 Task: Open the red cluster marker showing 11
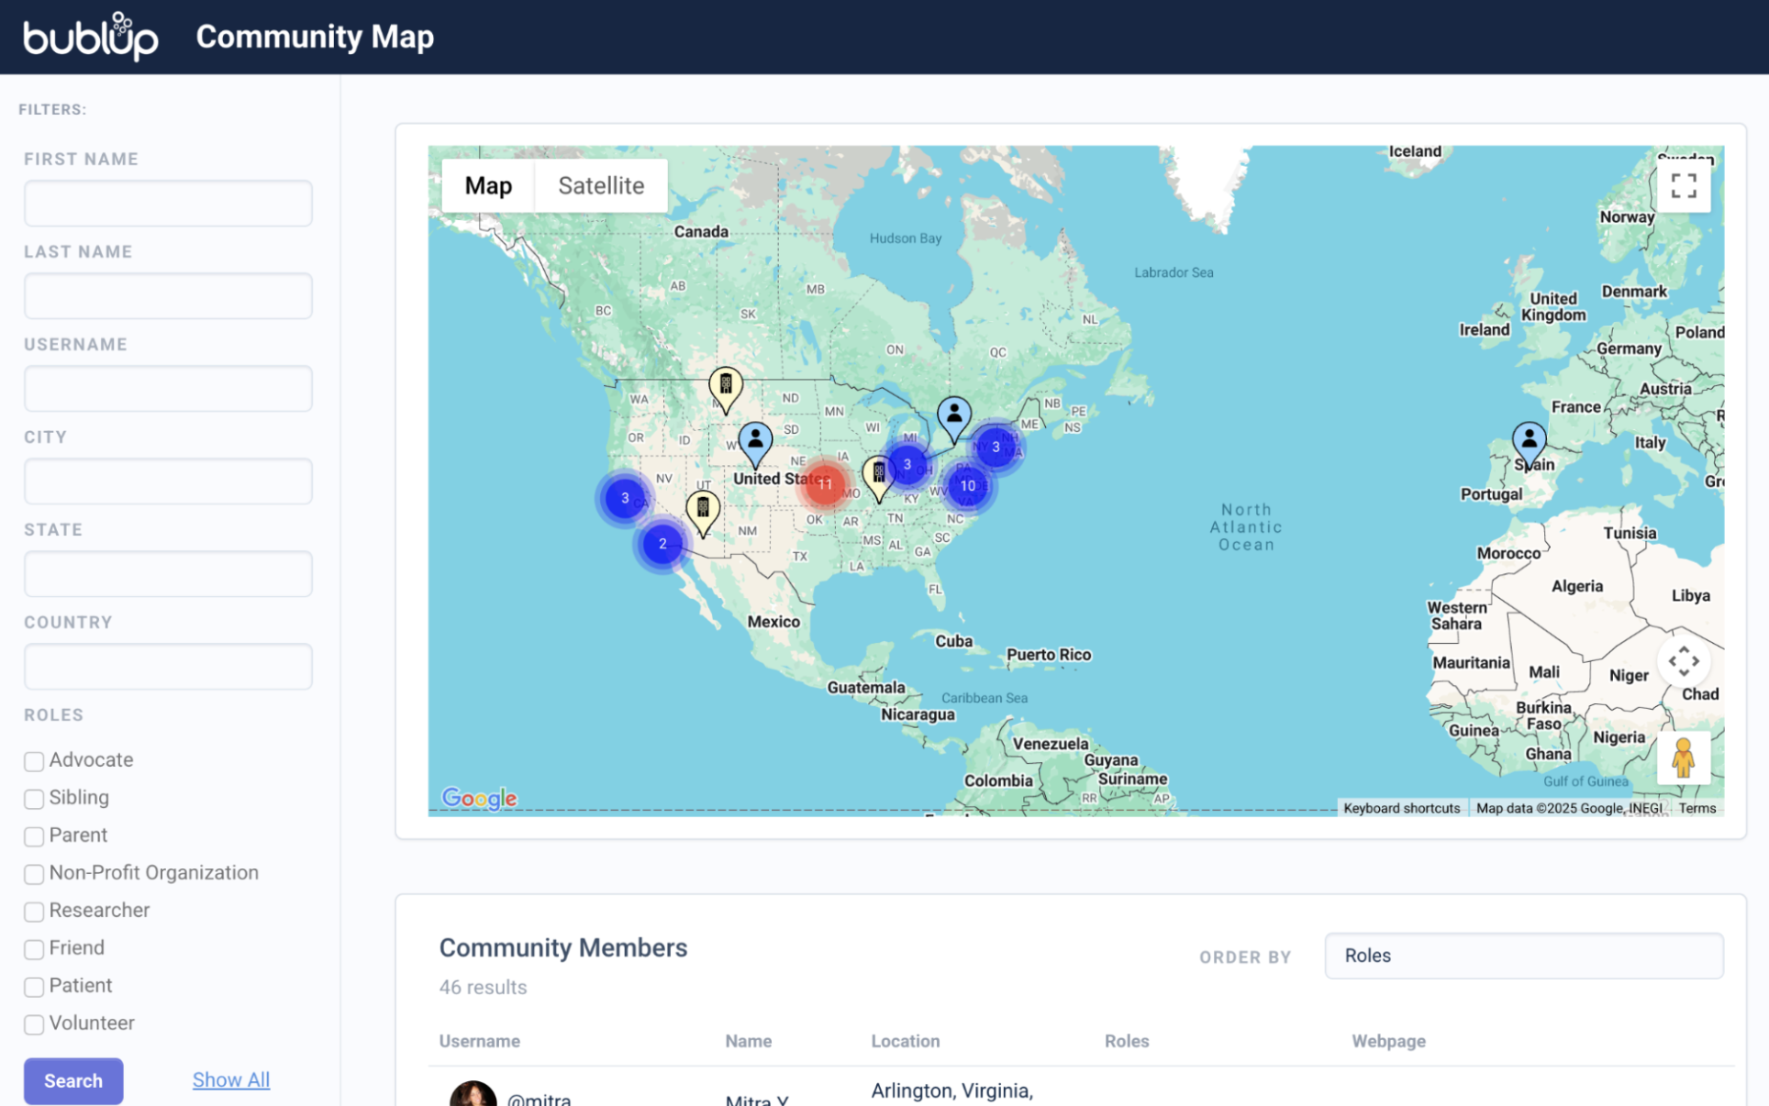tap(825, 484)
